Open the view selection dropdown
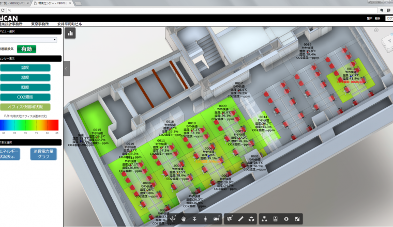393x227 pixels. 28,39
